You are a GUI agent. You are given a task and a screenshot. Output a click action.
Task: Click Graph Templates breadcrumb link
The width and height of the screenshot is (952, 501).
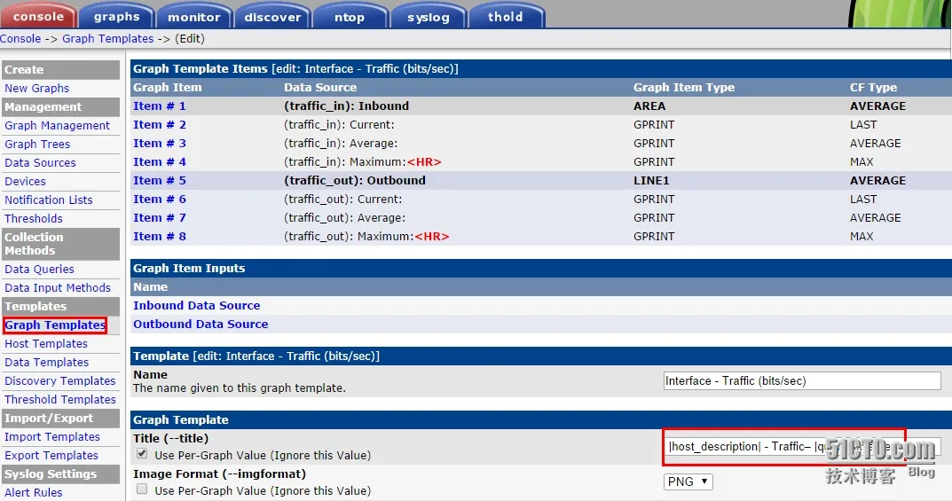click(108, 38)
